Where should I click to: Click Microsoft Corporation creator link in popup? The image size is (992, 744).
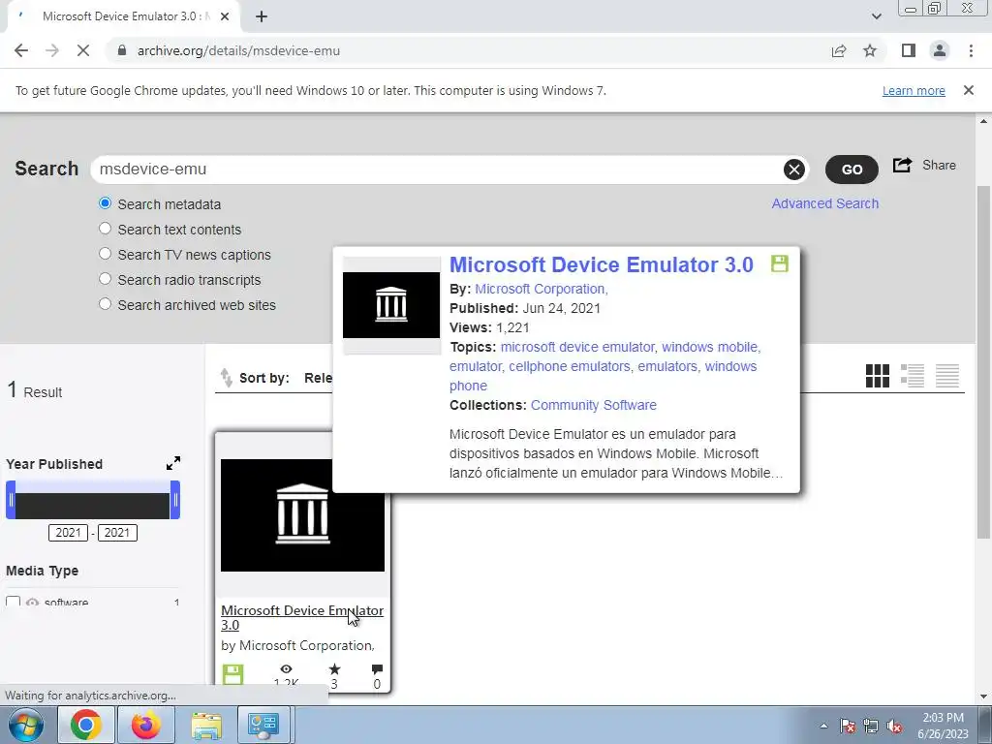[x=541, y=289]
